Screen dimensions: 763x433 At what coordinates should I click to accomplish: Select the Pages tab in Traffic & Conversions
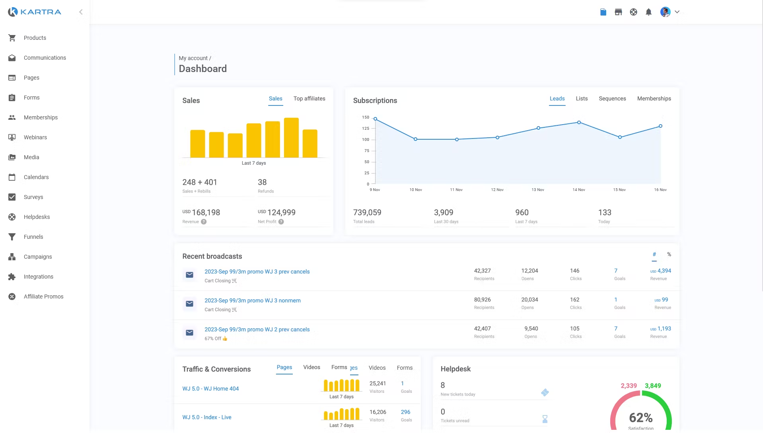coord(284,367)
